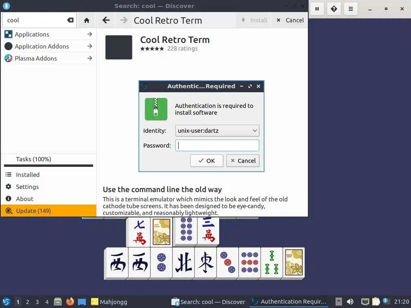The height and width of the screenshot is (308, 411).
Task: Click the 21:20 clock
Action: pyautogui.click(x=401, y=302)
